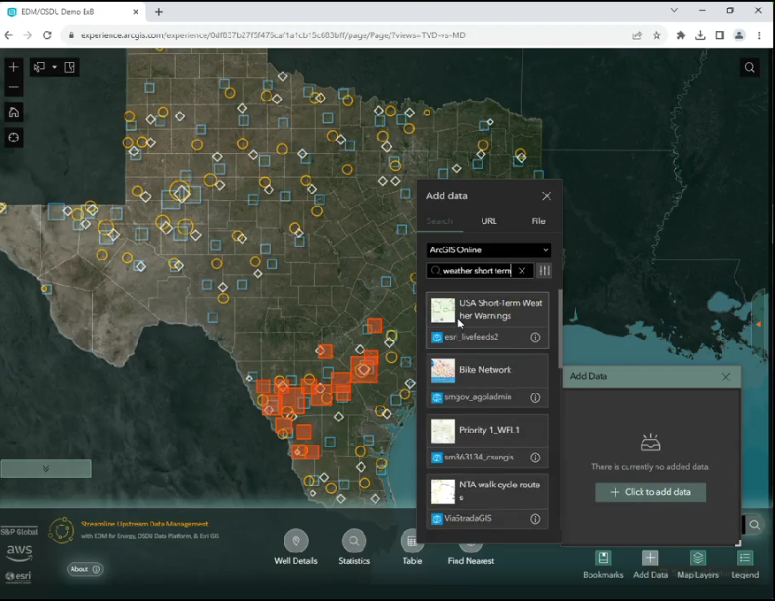Expand the collapsed panel chevron on left
775x601 pixels.
point(45,469)
